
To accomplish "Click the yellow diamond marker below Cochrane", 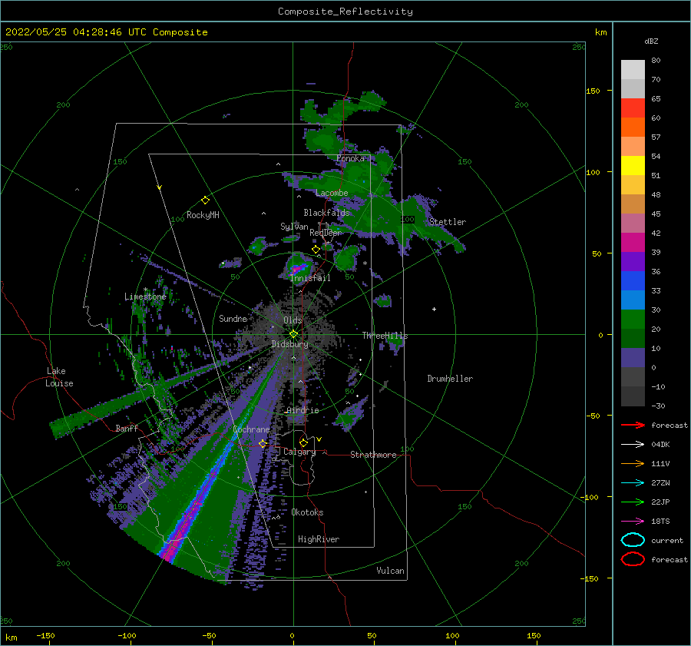I will tap(263, 443).
